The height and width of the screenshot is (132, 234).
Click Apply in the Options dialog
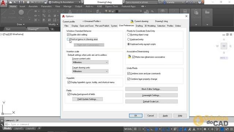click(165, 116)
